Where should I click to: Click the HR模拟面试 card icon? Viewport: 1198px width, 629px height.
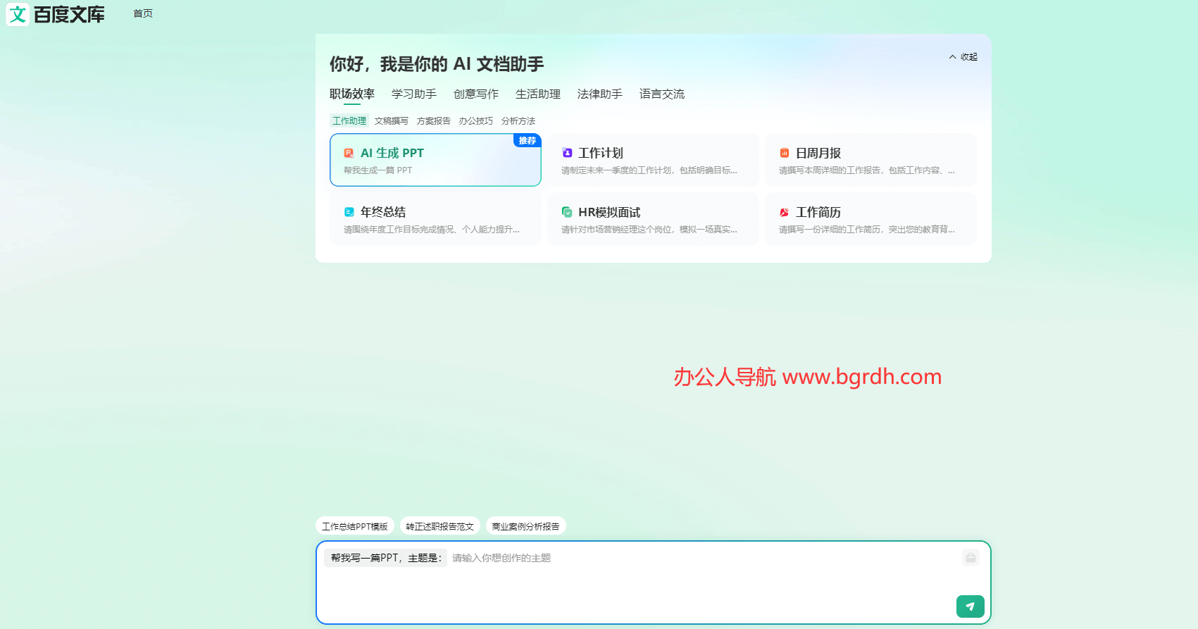[x=567, y=212]
